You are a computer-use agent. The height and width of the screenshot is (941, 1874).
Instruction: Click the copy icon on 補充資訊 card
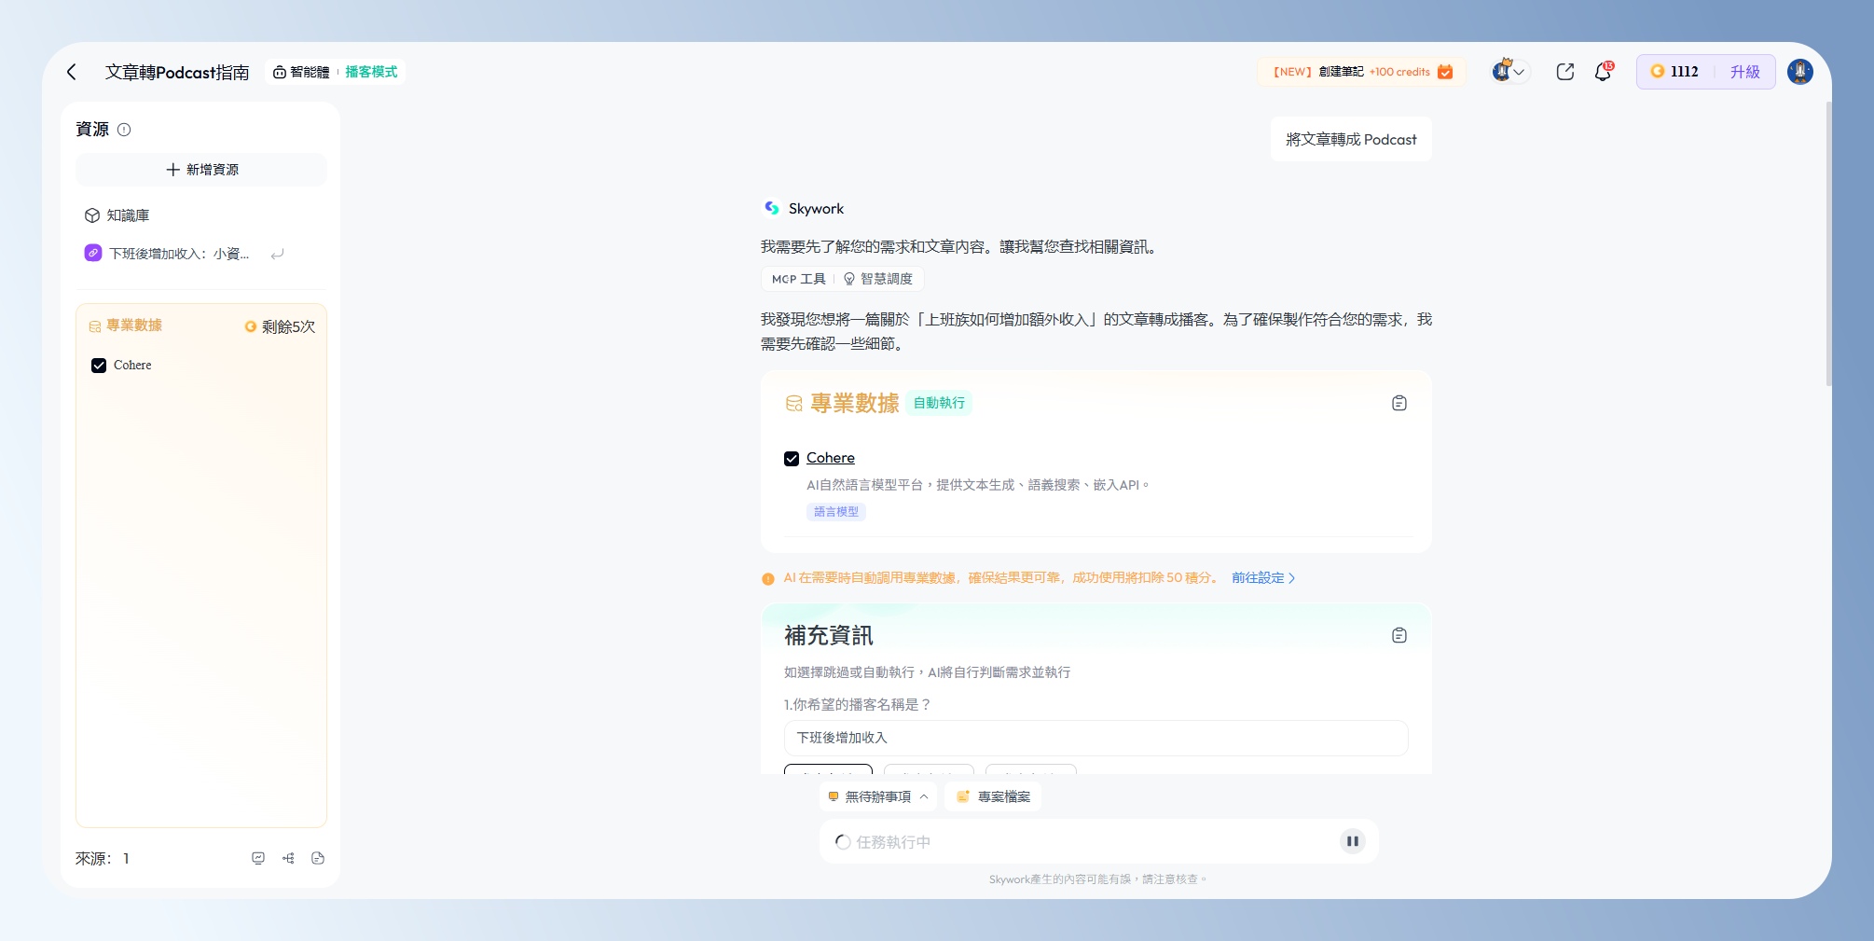[x=1399, y=635]
